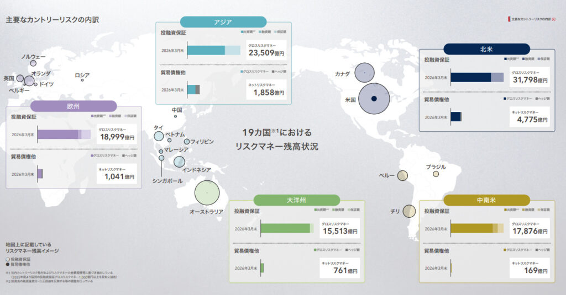
Task: Click the インドネシア bubble on the map
Action: (180, 162)
